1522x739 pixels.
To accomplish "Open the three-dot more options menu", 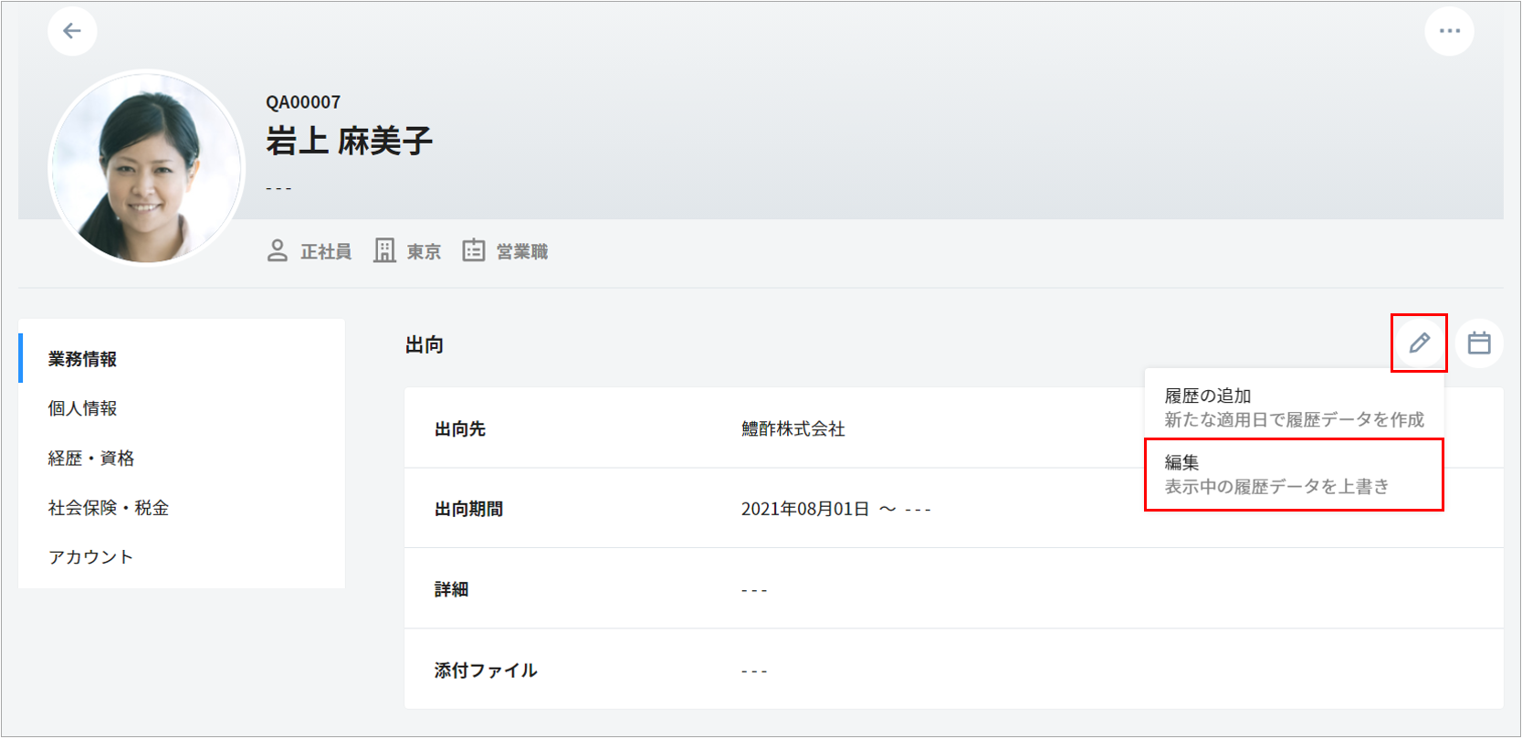I will pyautogui.click(x=1449, y=31).
